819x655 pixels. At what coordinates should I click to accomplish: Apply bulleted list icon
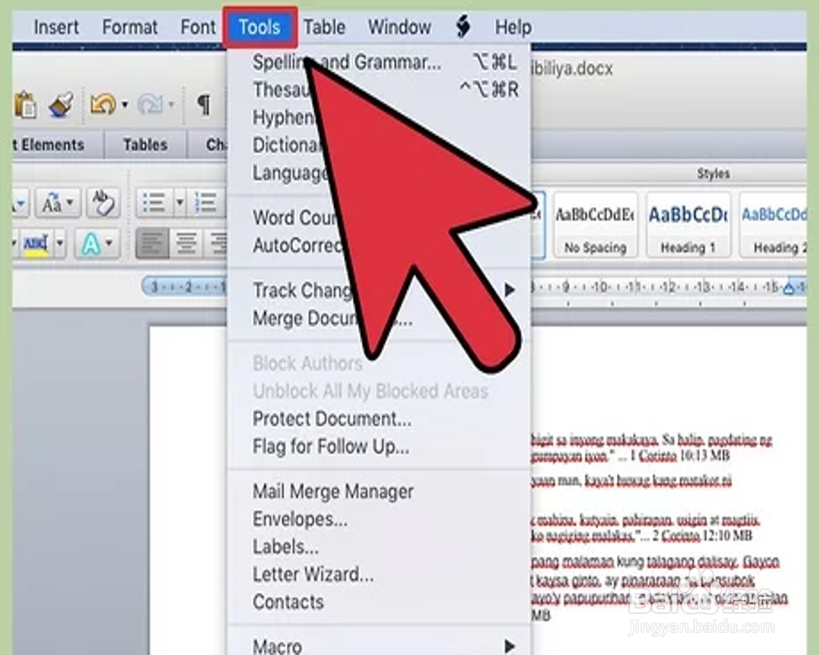click(x=154, y=203)
